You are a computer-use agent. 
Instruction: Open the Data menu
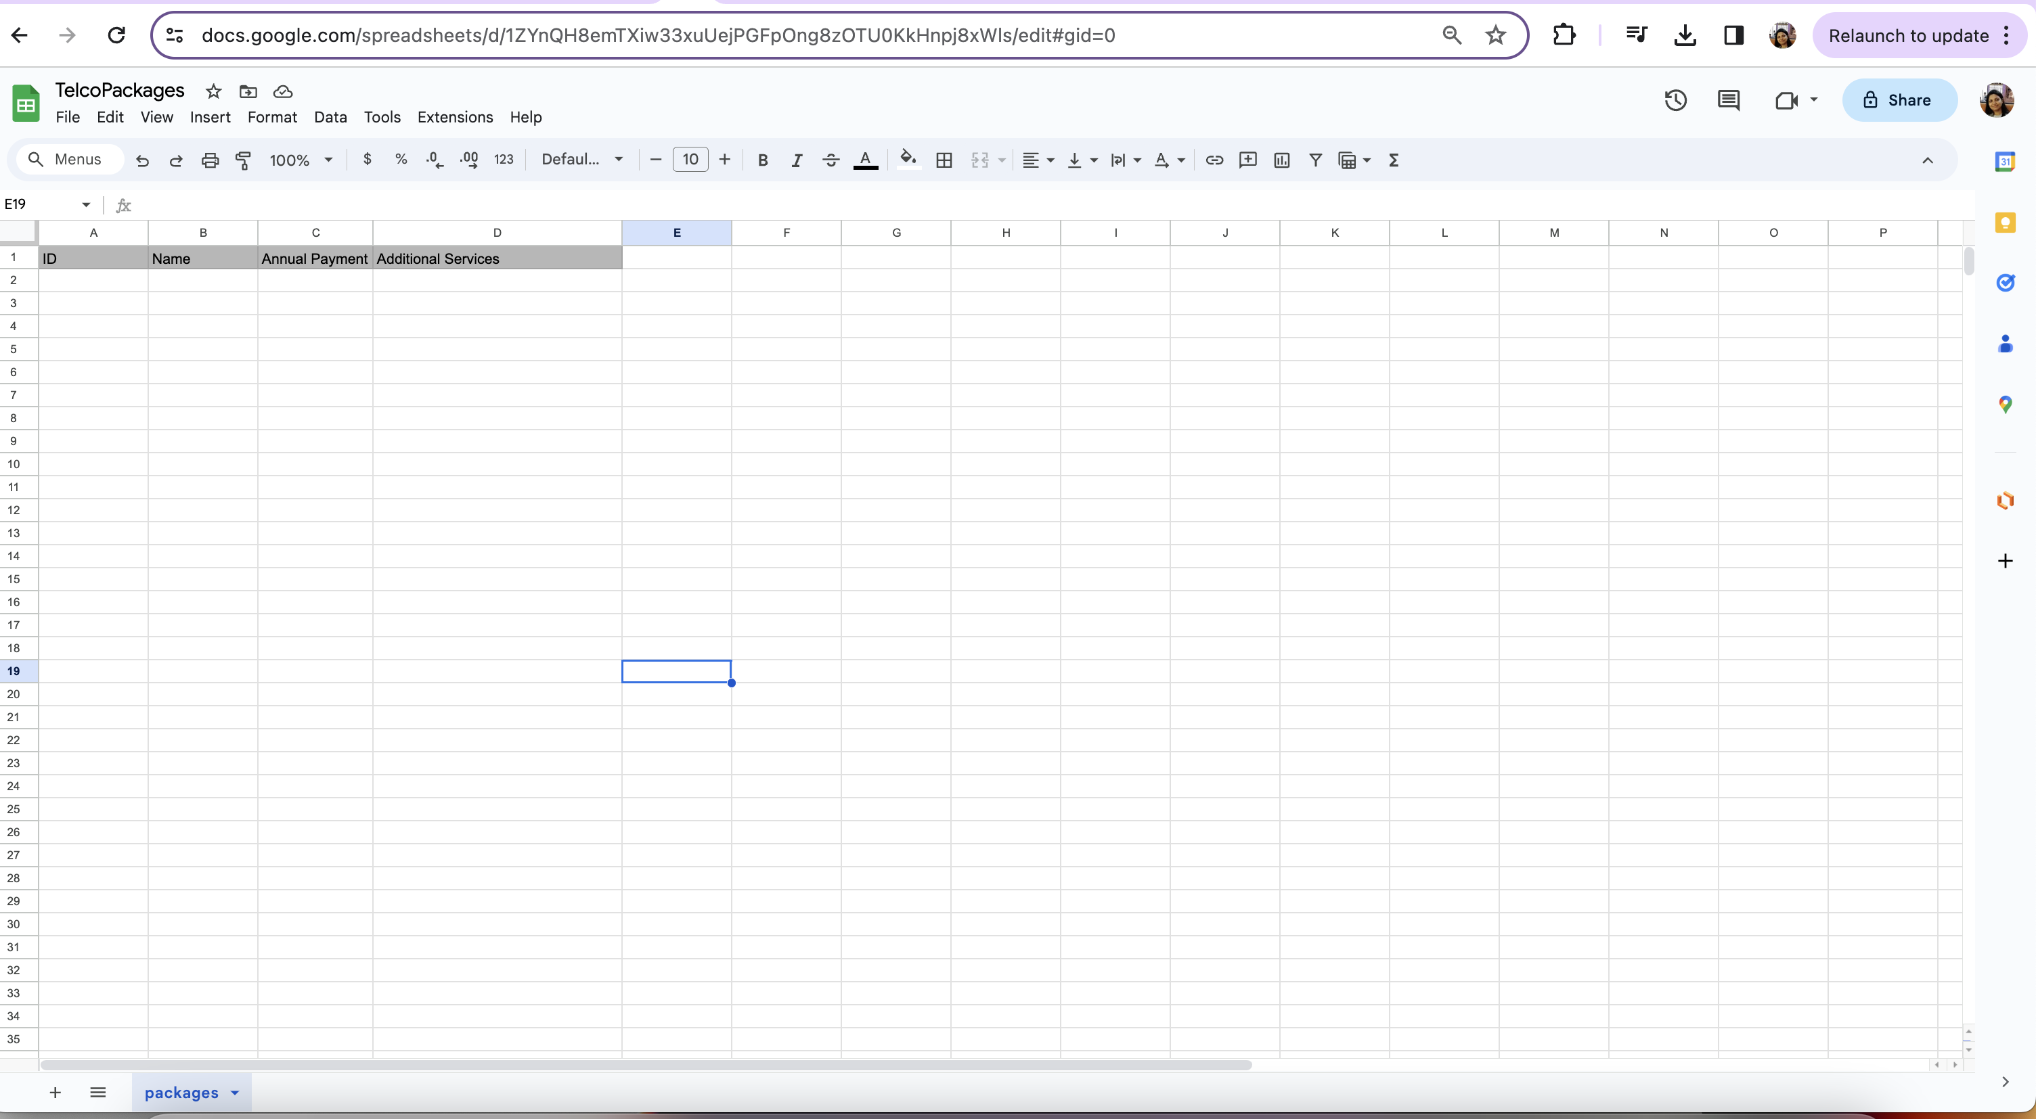pos(330,118)
